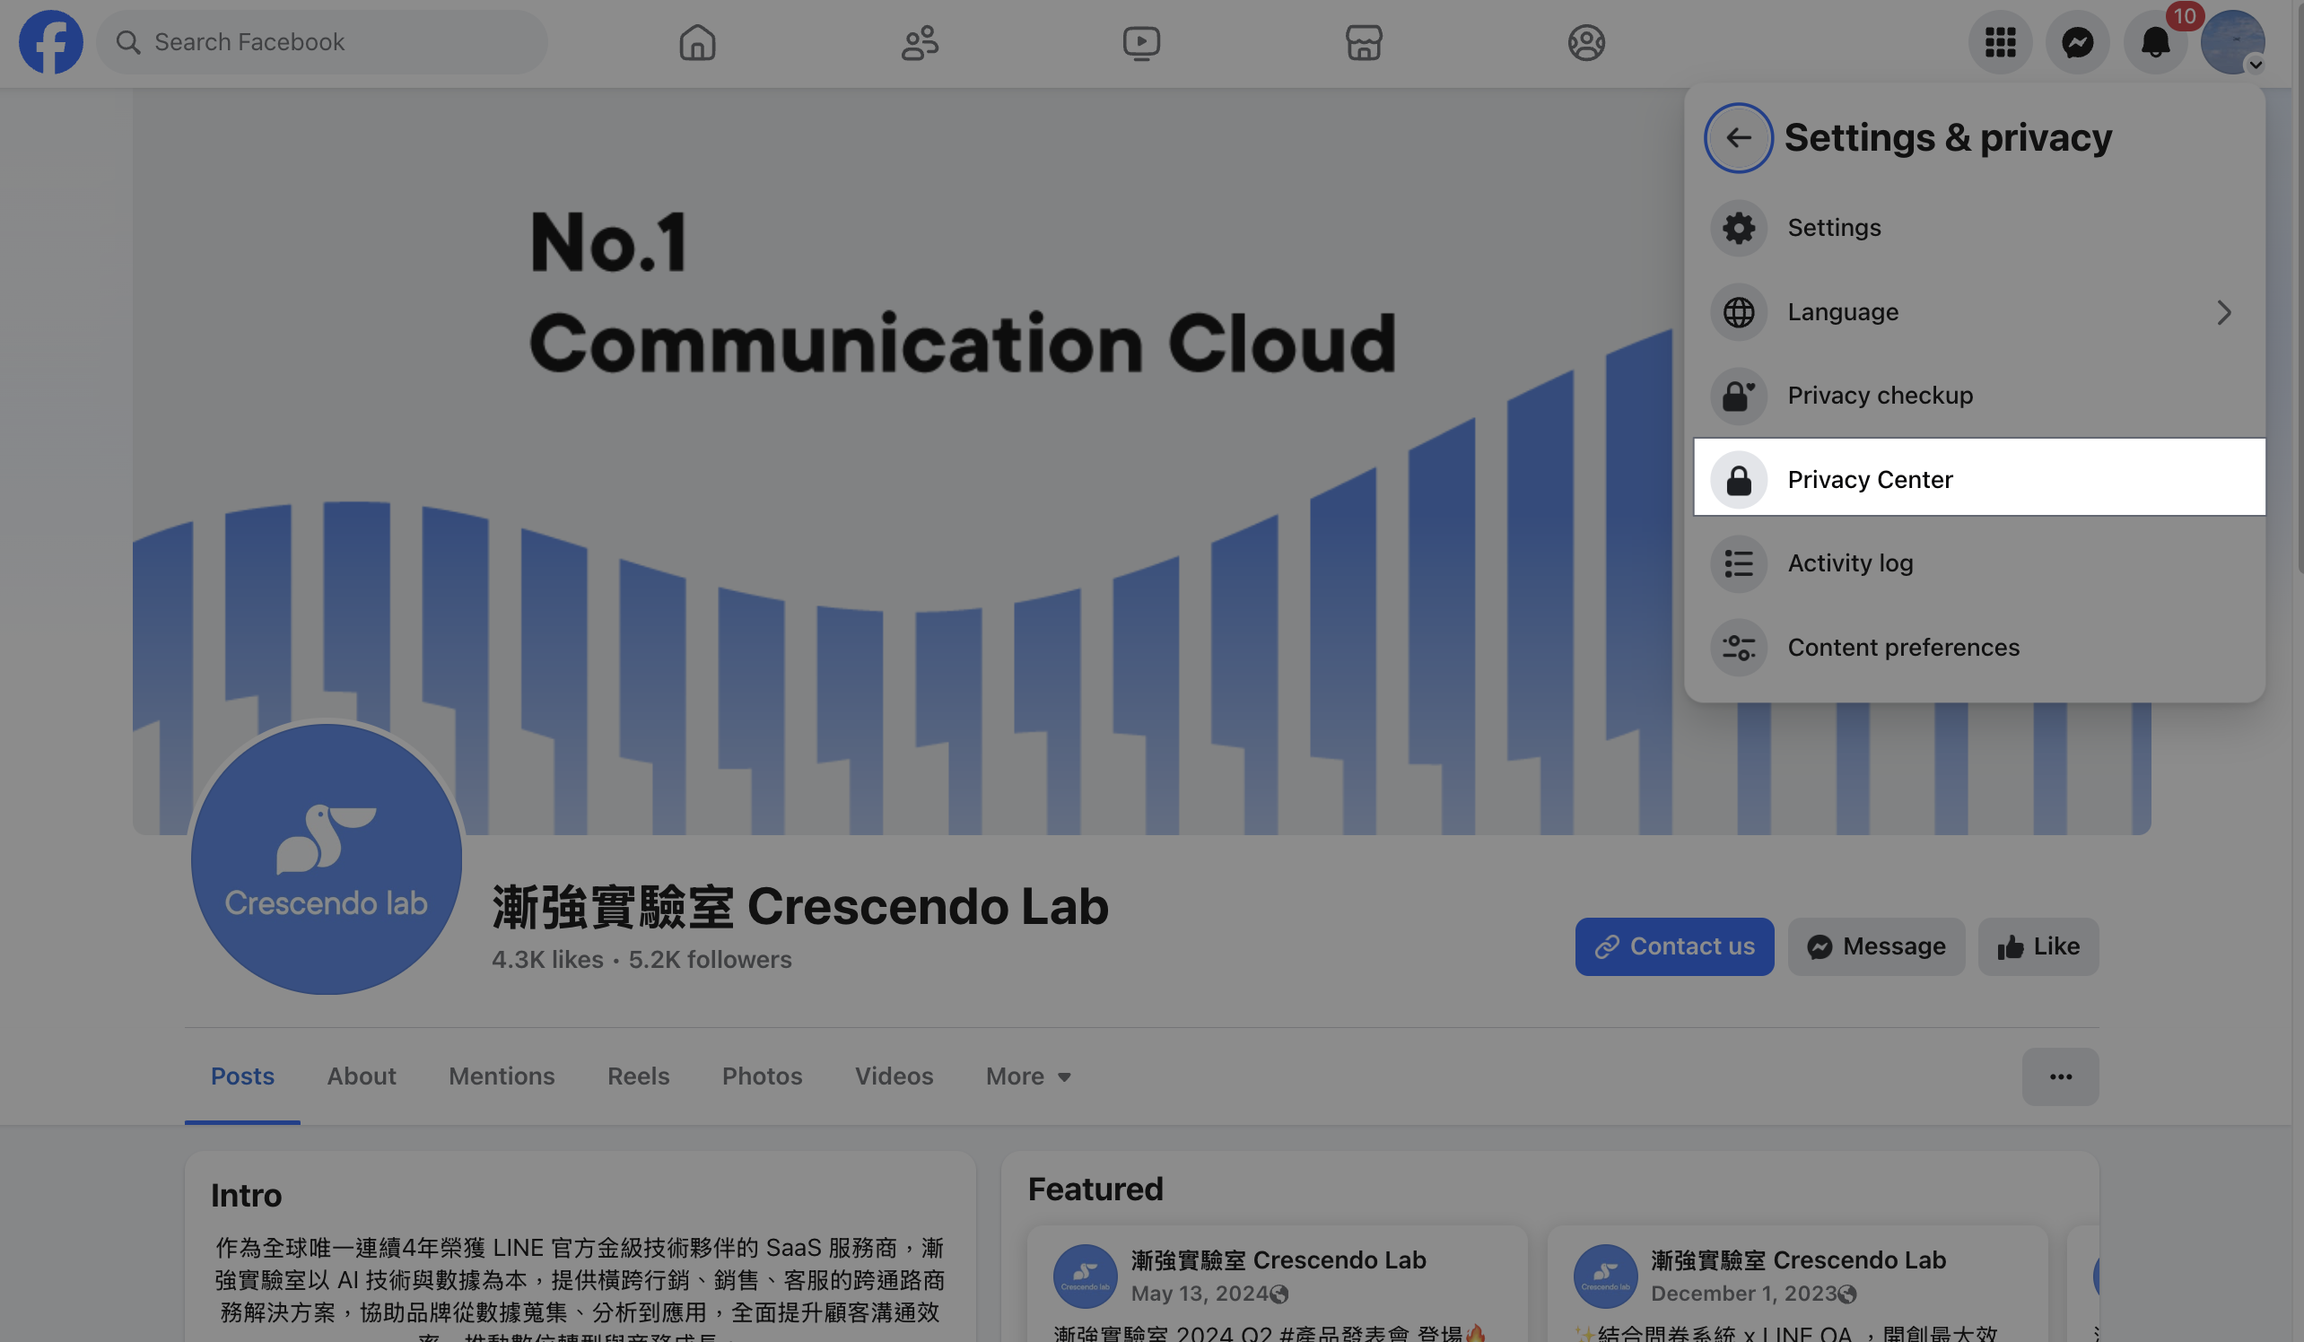The height and width of the screenshot is (1342, 2304).
Task: Like the Crescendo Lab page
Action: 2038,946
